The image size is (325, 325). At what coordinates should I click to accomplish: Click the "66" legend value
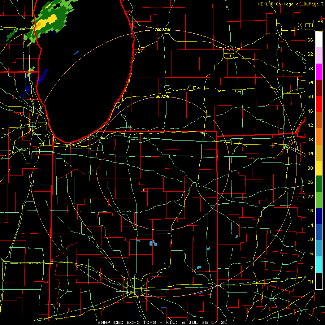point(310,40)
